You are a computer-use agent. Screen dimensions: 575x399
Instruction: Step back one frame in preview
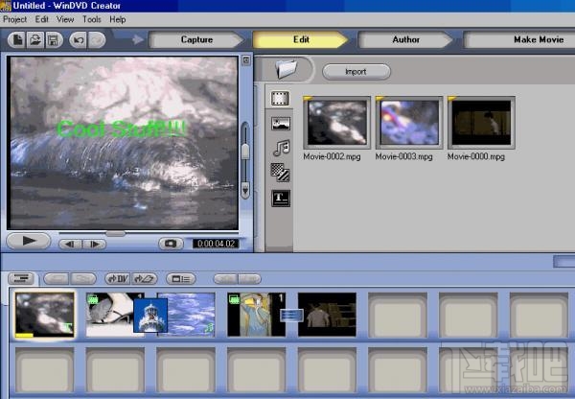70,244
